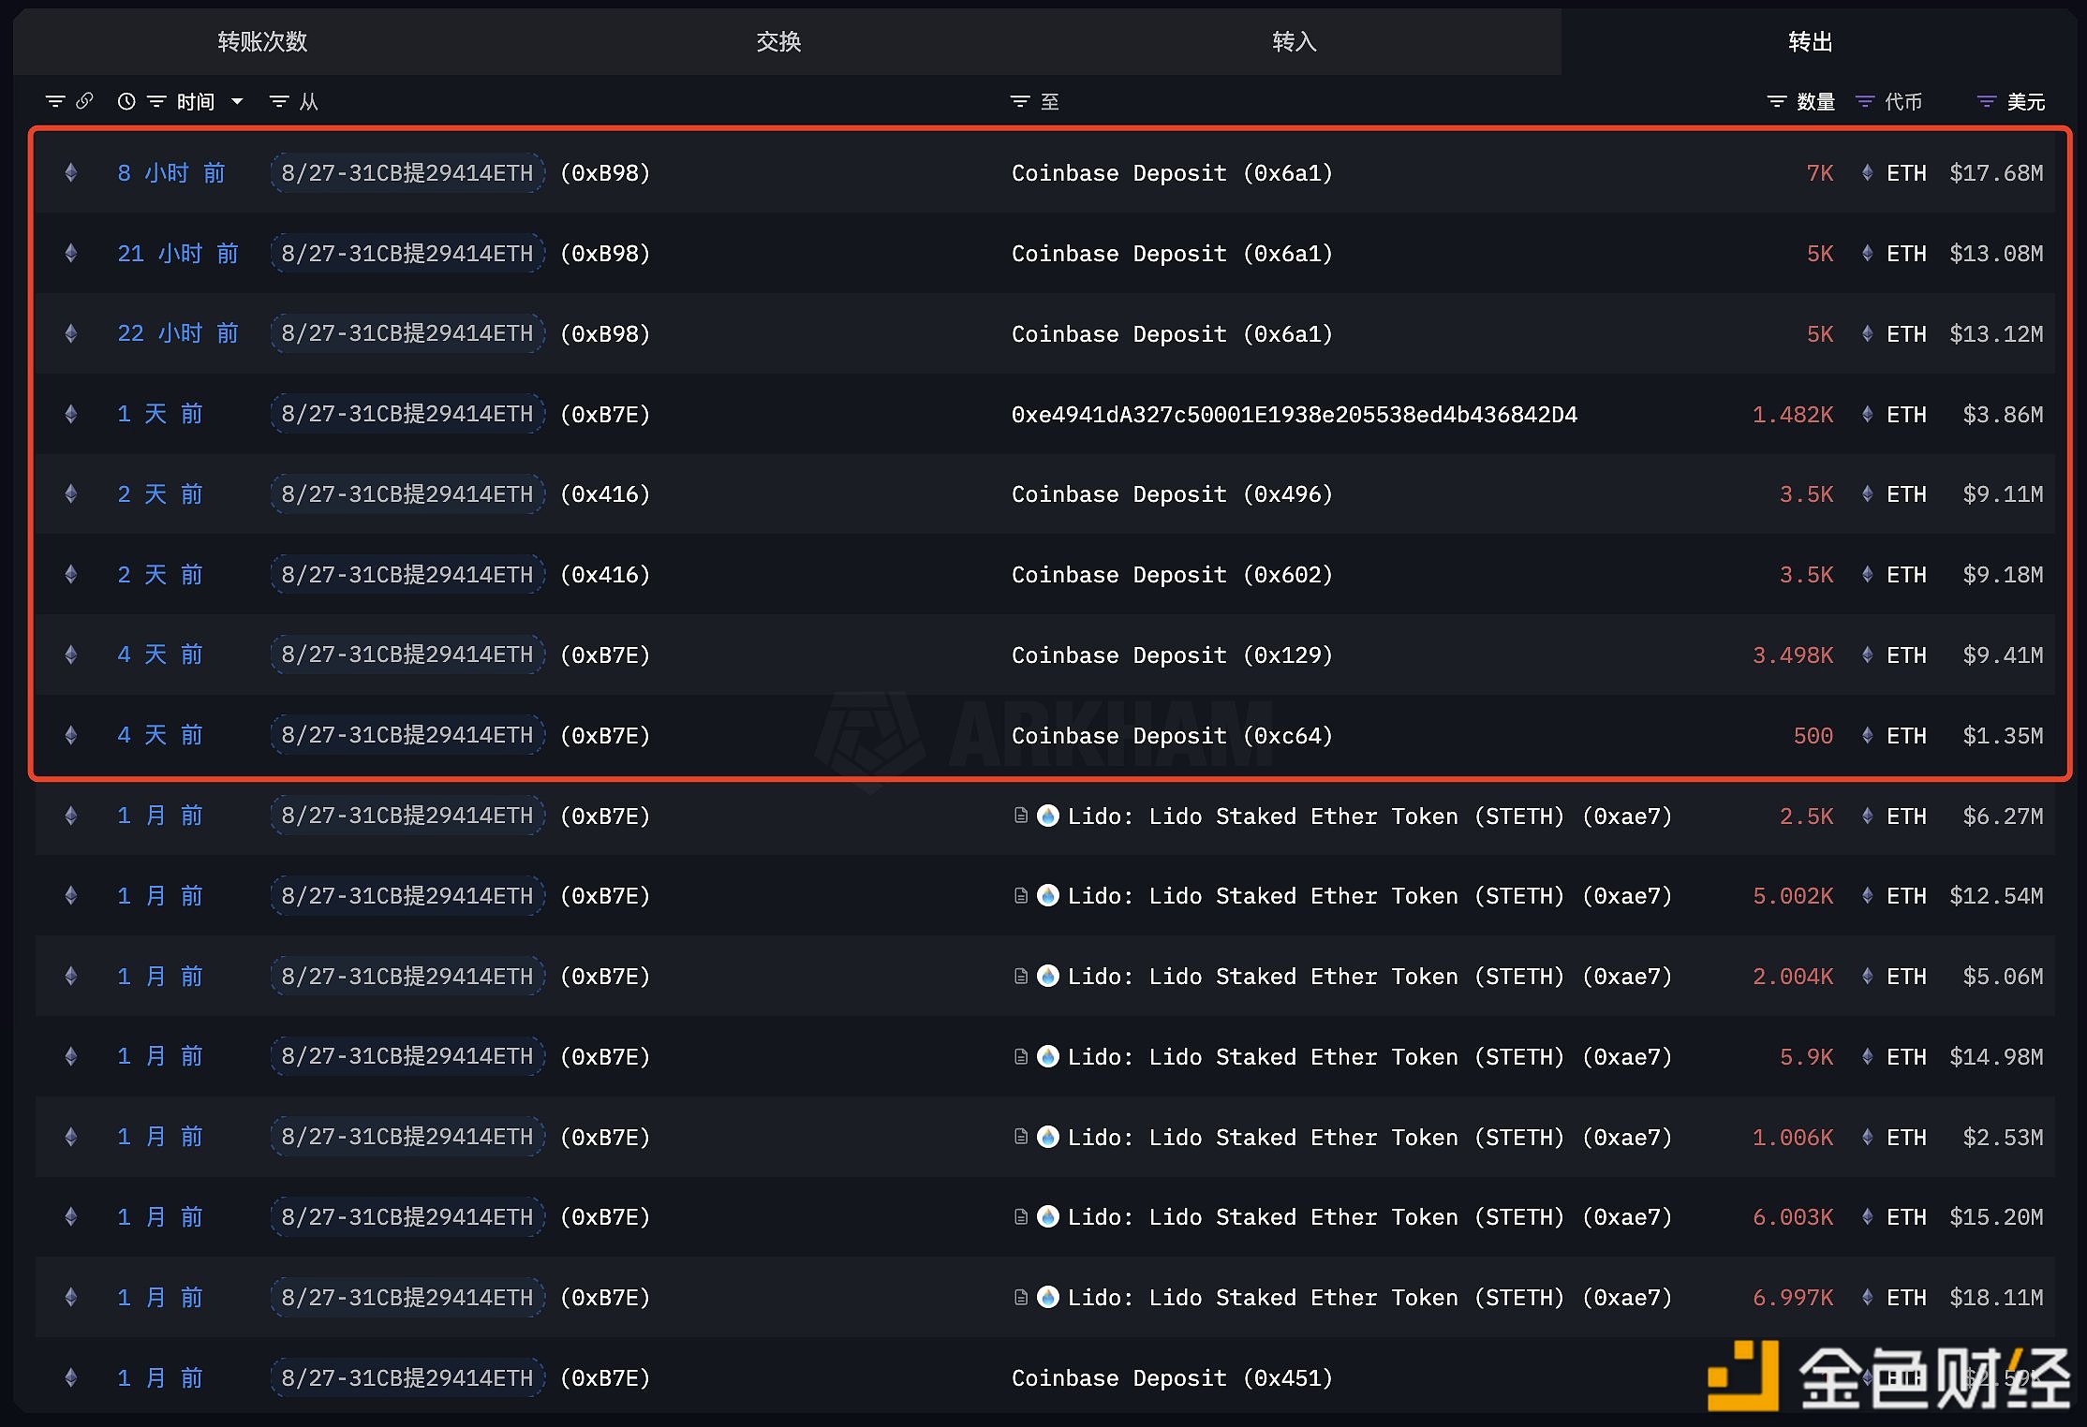Click the 时间 column header label

click(196, 101)
